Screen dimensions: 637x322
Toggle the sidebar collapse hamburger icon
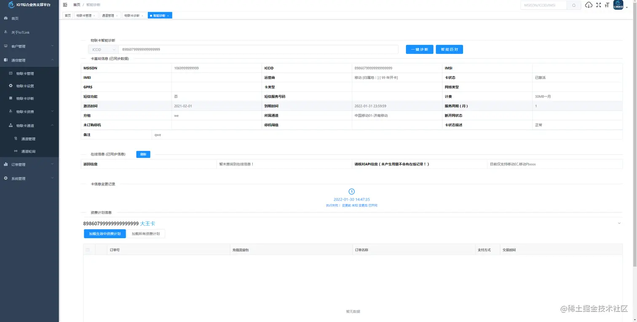point(65,5)
